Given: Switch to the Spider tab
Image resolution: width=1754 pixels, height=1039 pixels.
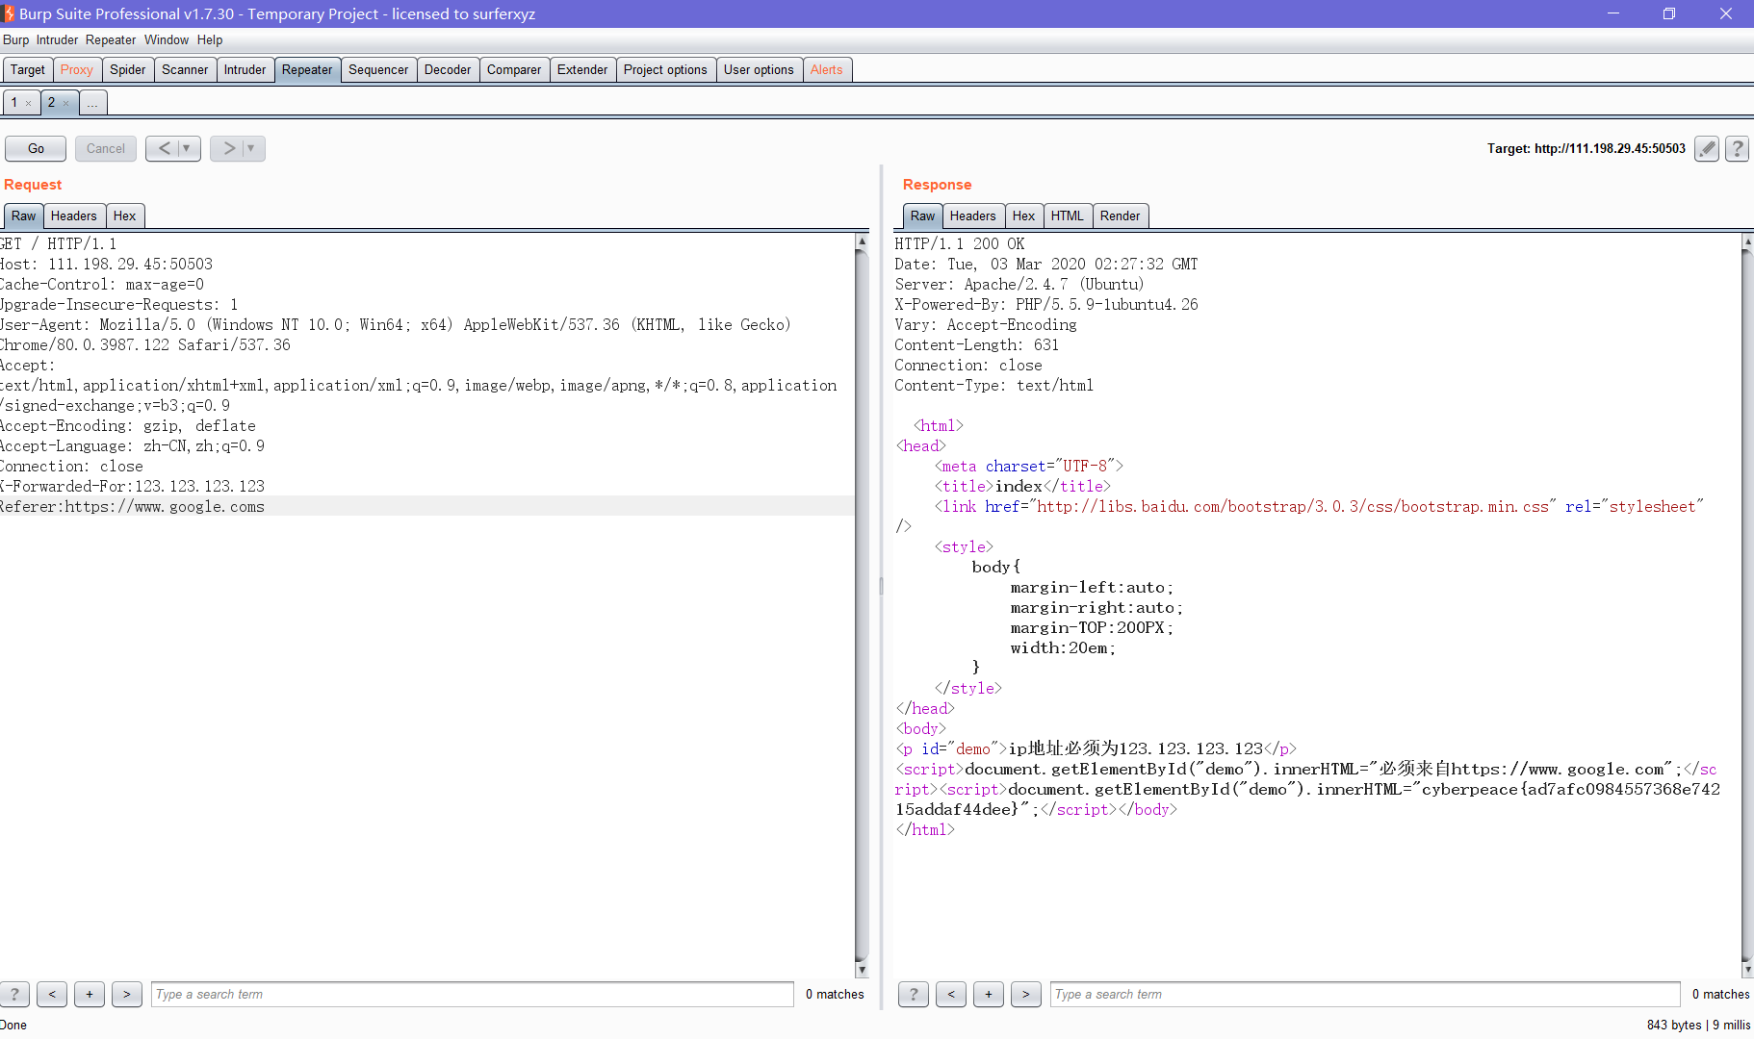Looking at the screenshot, I should (x=128, y=69).
